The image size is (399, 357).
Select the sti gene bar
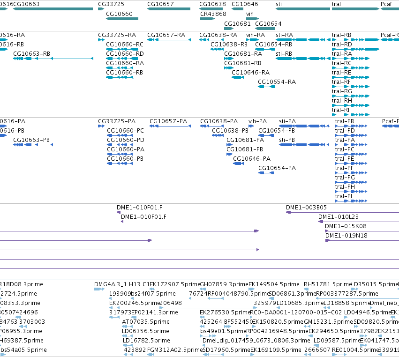click(x=303, y=9)
